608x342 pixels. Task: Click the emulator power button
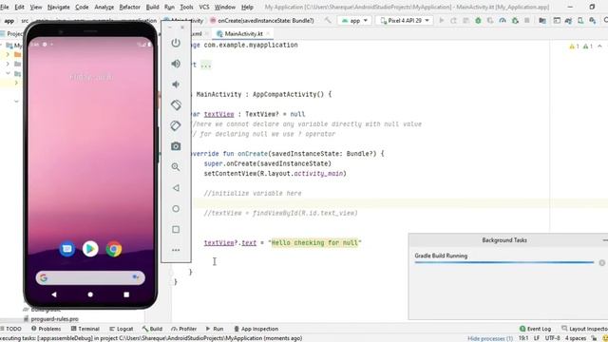176,43
